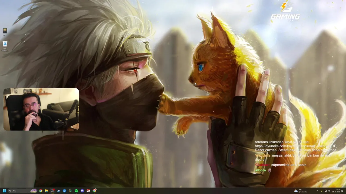Launch Steam from the taskbar
The image size is (346, 194).
click(x=58, y=191)
